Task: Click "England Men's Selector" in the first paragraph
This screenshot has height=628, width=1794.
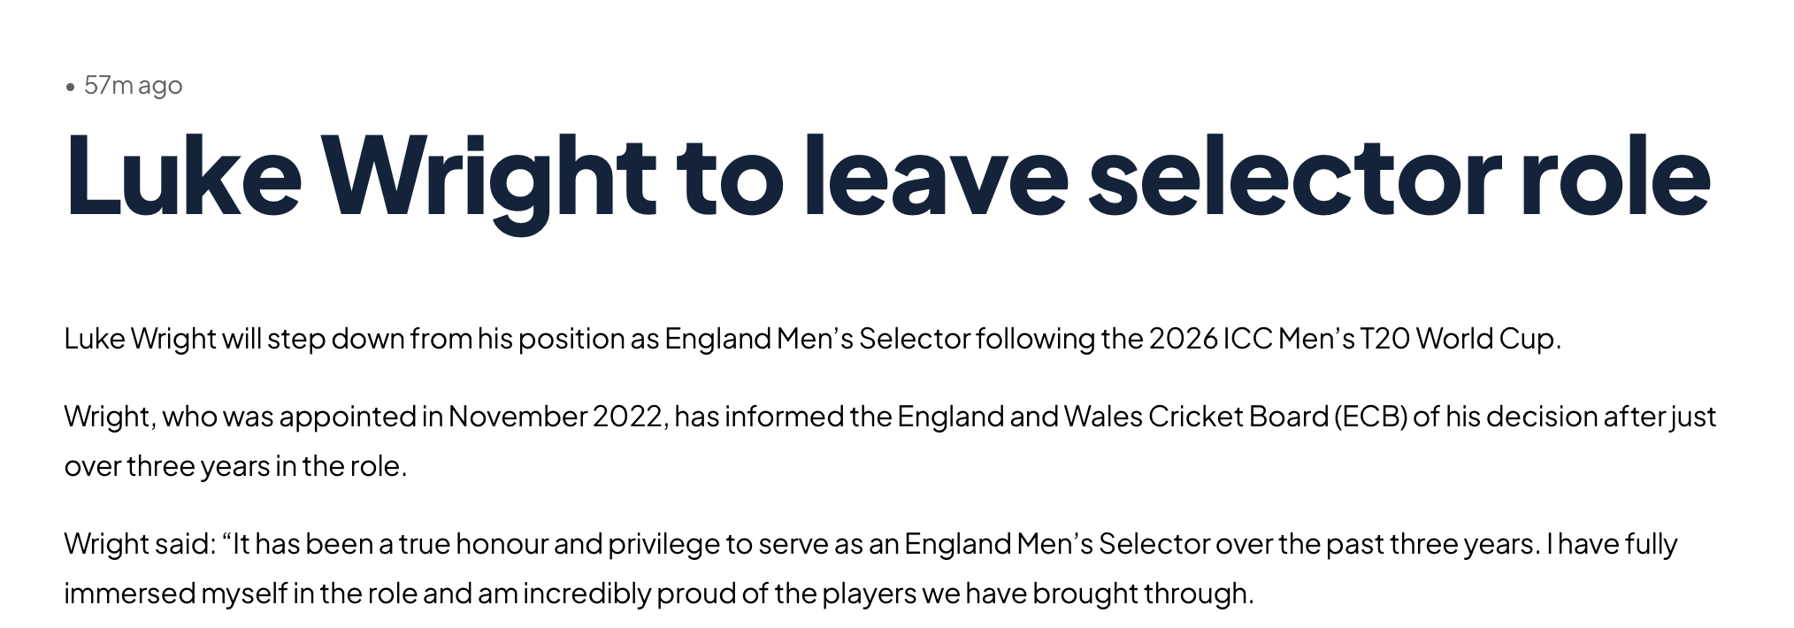Action: (x=817, y=339)
